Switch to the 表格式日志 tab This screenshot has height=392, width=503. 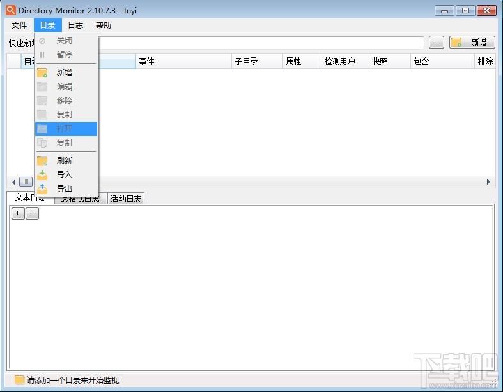tap(80, 199)
